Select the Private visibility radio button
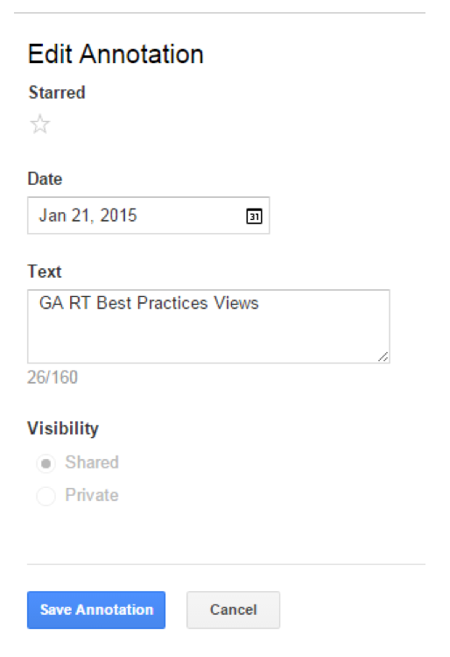The height and width of the screenshot is (657, 450). coord(46,496)
